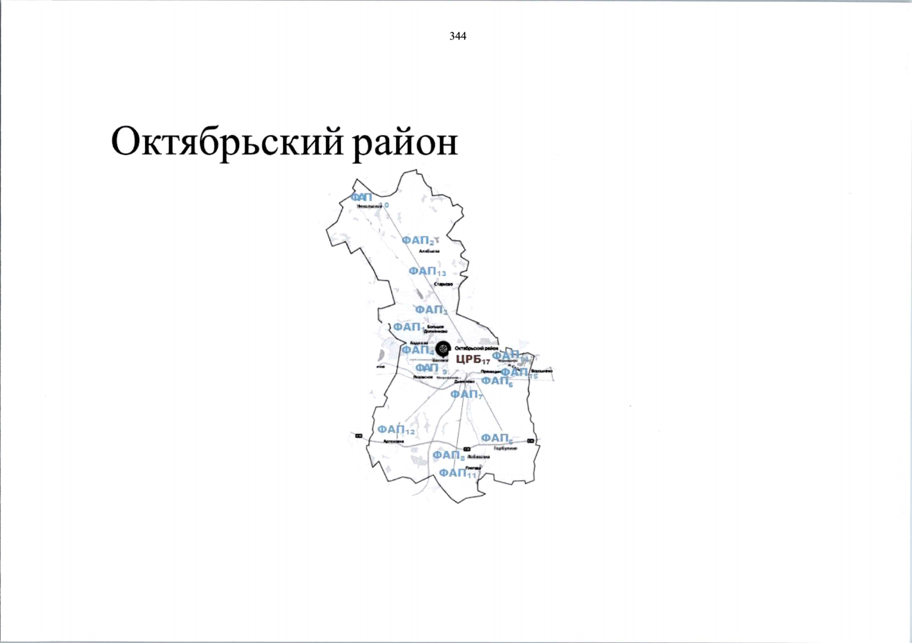Click the ЦРБ₁₇ text label
The image size is (912, 643).
(x=472, y=360)
